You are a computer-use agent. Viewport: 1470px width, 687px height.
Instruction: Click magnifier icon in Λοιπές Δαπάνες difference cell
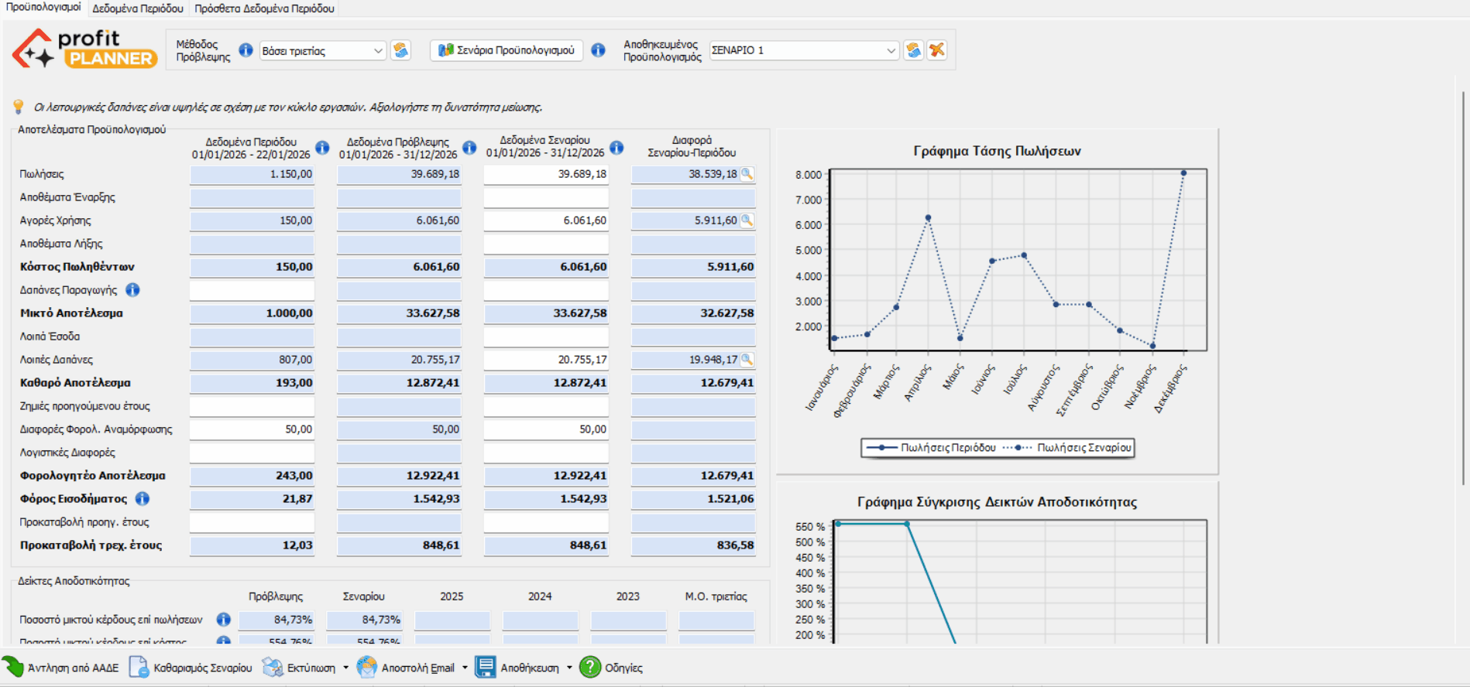click(747, 360)
